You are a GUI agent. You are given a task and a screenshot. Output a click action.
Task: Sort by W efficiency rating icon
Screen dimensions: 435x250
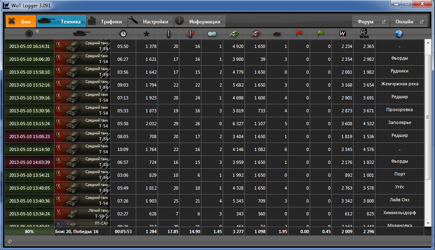(x=343, y=34)
